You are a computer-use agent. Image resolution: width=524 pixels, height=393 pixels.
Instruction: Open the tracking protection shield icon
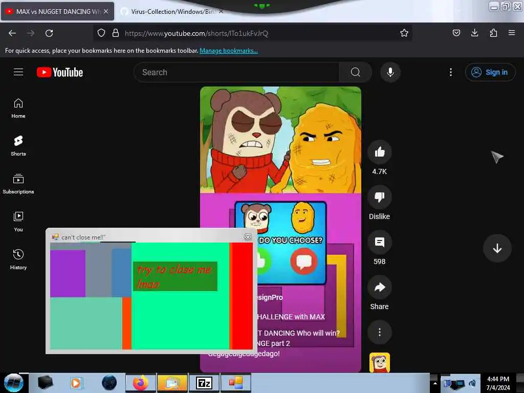tap(101, 33)
